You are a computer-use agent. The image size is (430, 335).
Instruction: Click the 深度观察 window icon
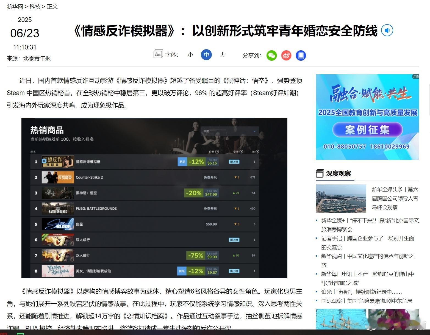point(320,173)
